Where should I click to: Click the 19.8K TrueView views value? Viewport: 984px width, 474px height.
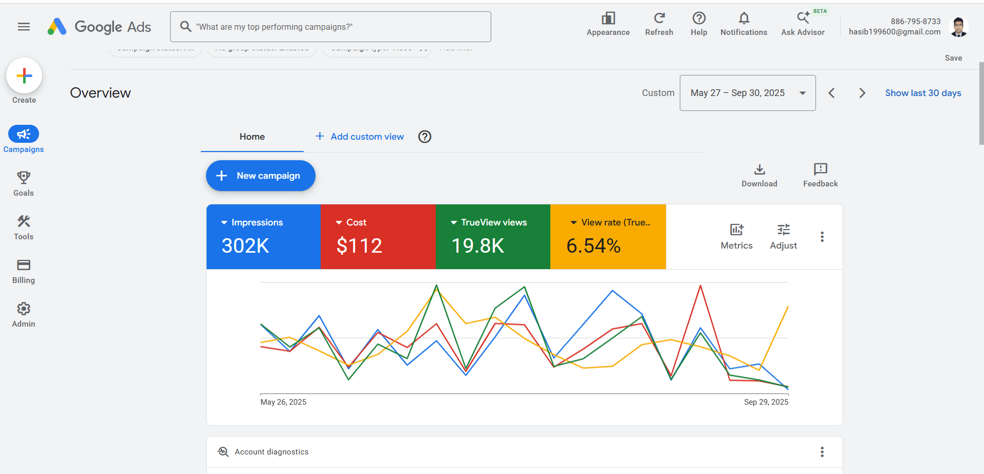[x=477, y=246]
